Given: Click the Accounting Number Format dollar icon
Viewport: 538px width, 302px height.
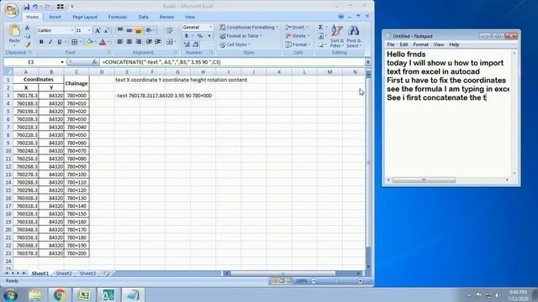Looking at the screenshot, I should pyautogui.click(x=187, y=36).
